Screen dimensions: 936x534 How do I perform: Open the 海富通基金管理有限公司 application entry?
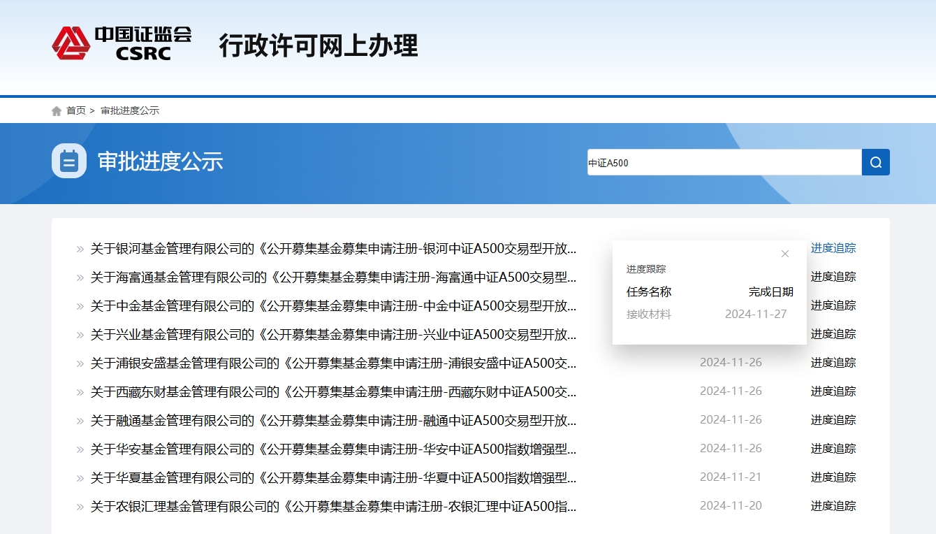point(334,277)
